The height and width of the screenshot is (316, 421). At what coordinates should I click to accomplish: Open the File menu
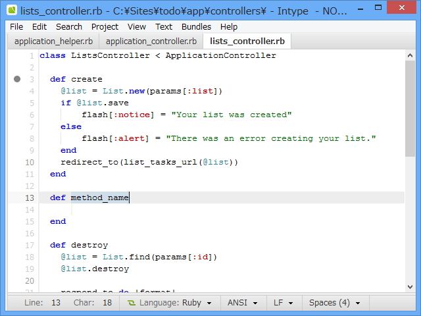click(x=16, y=27)
